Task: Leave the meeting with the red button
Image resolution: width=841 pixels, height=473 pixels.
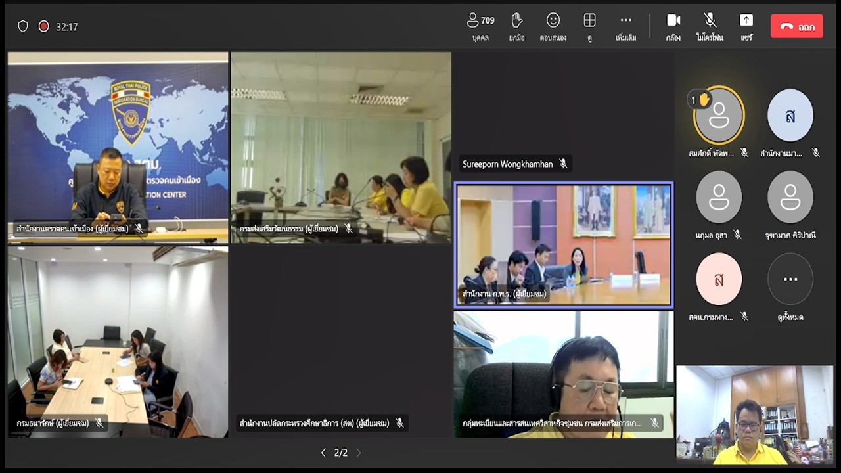Action: (796, 27)
